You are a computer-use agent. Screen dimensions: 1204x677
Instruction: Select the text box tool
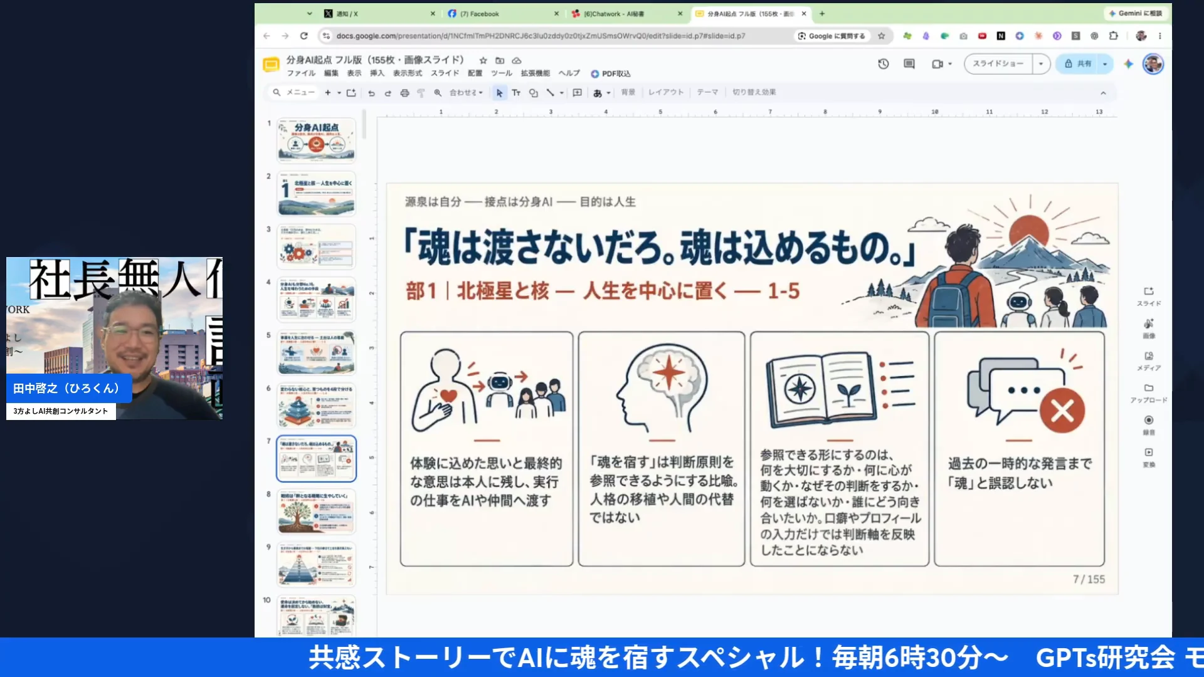516,93
